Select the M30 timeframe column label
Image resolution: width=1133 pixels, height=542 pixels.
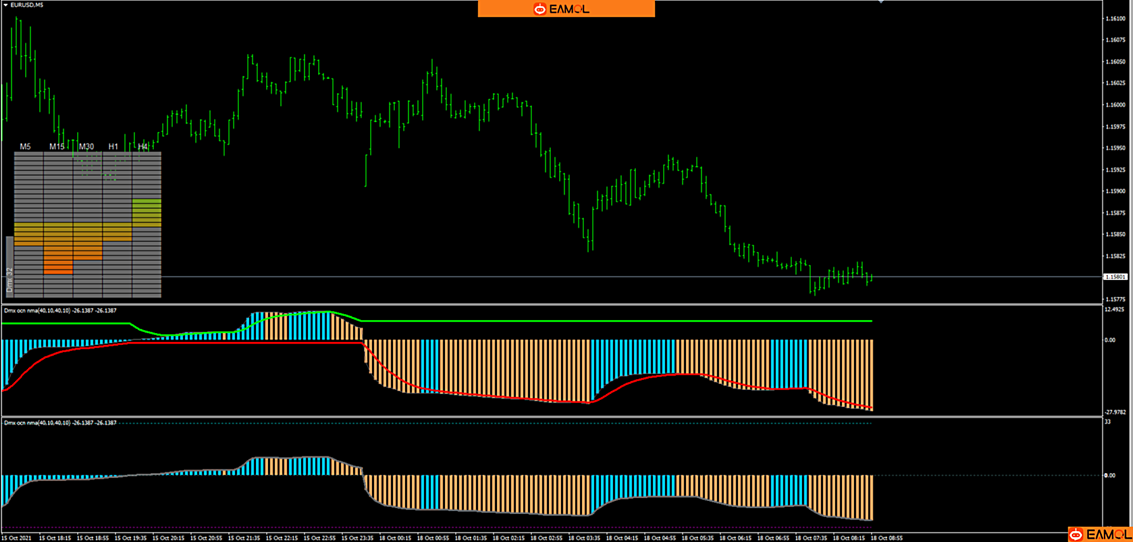[x=86, y=147]
